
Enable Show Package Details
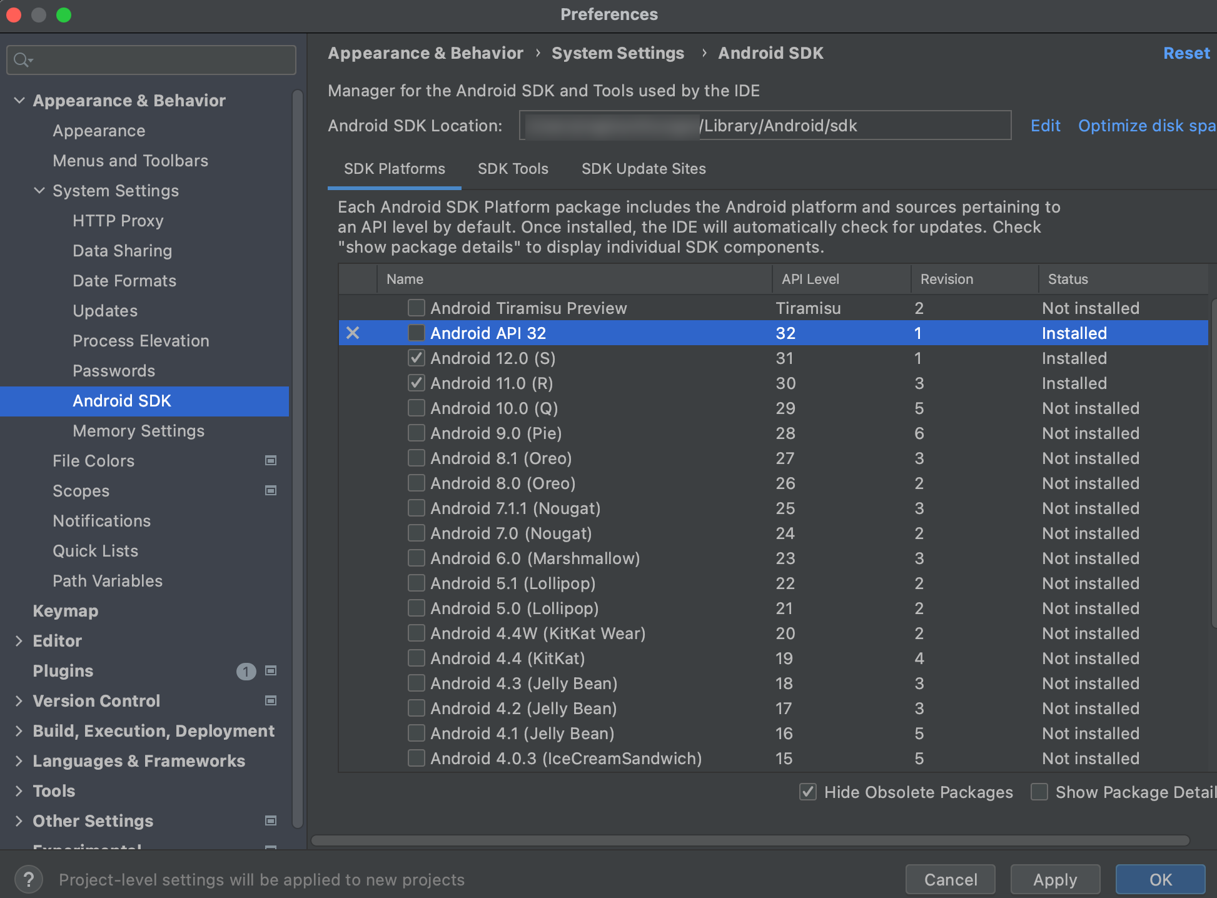(1039, 792)
